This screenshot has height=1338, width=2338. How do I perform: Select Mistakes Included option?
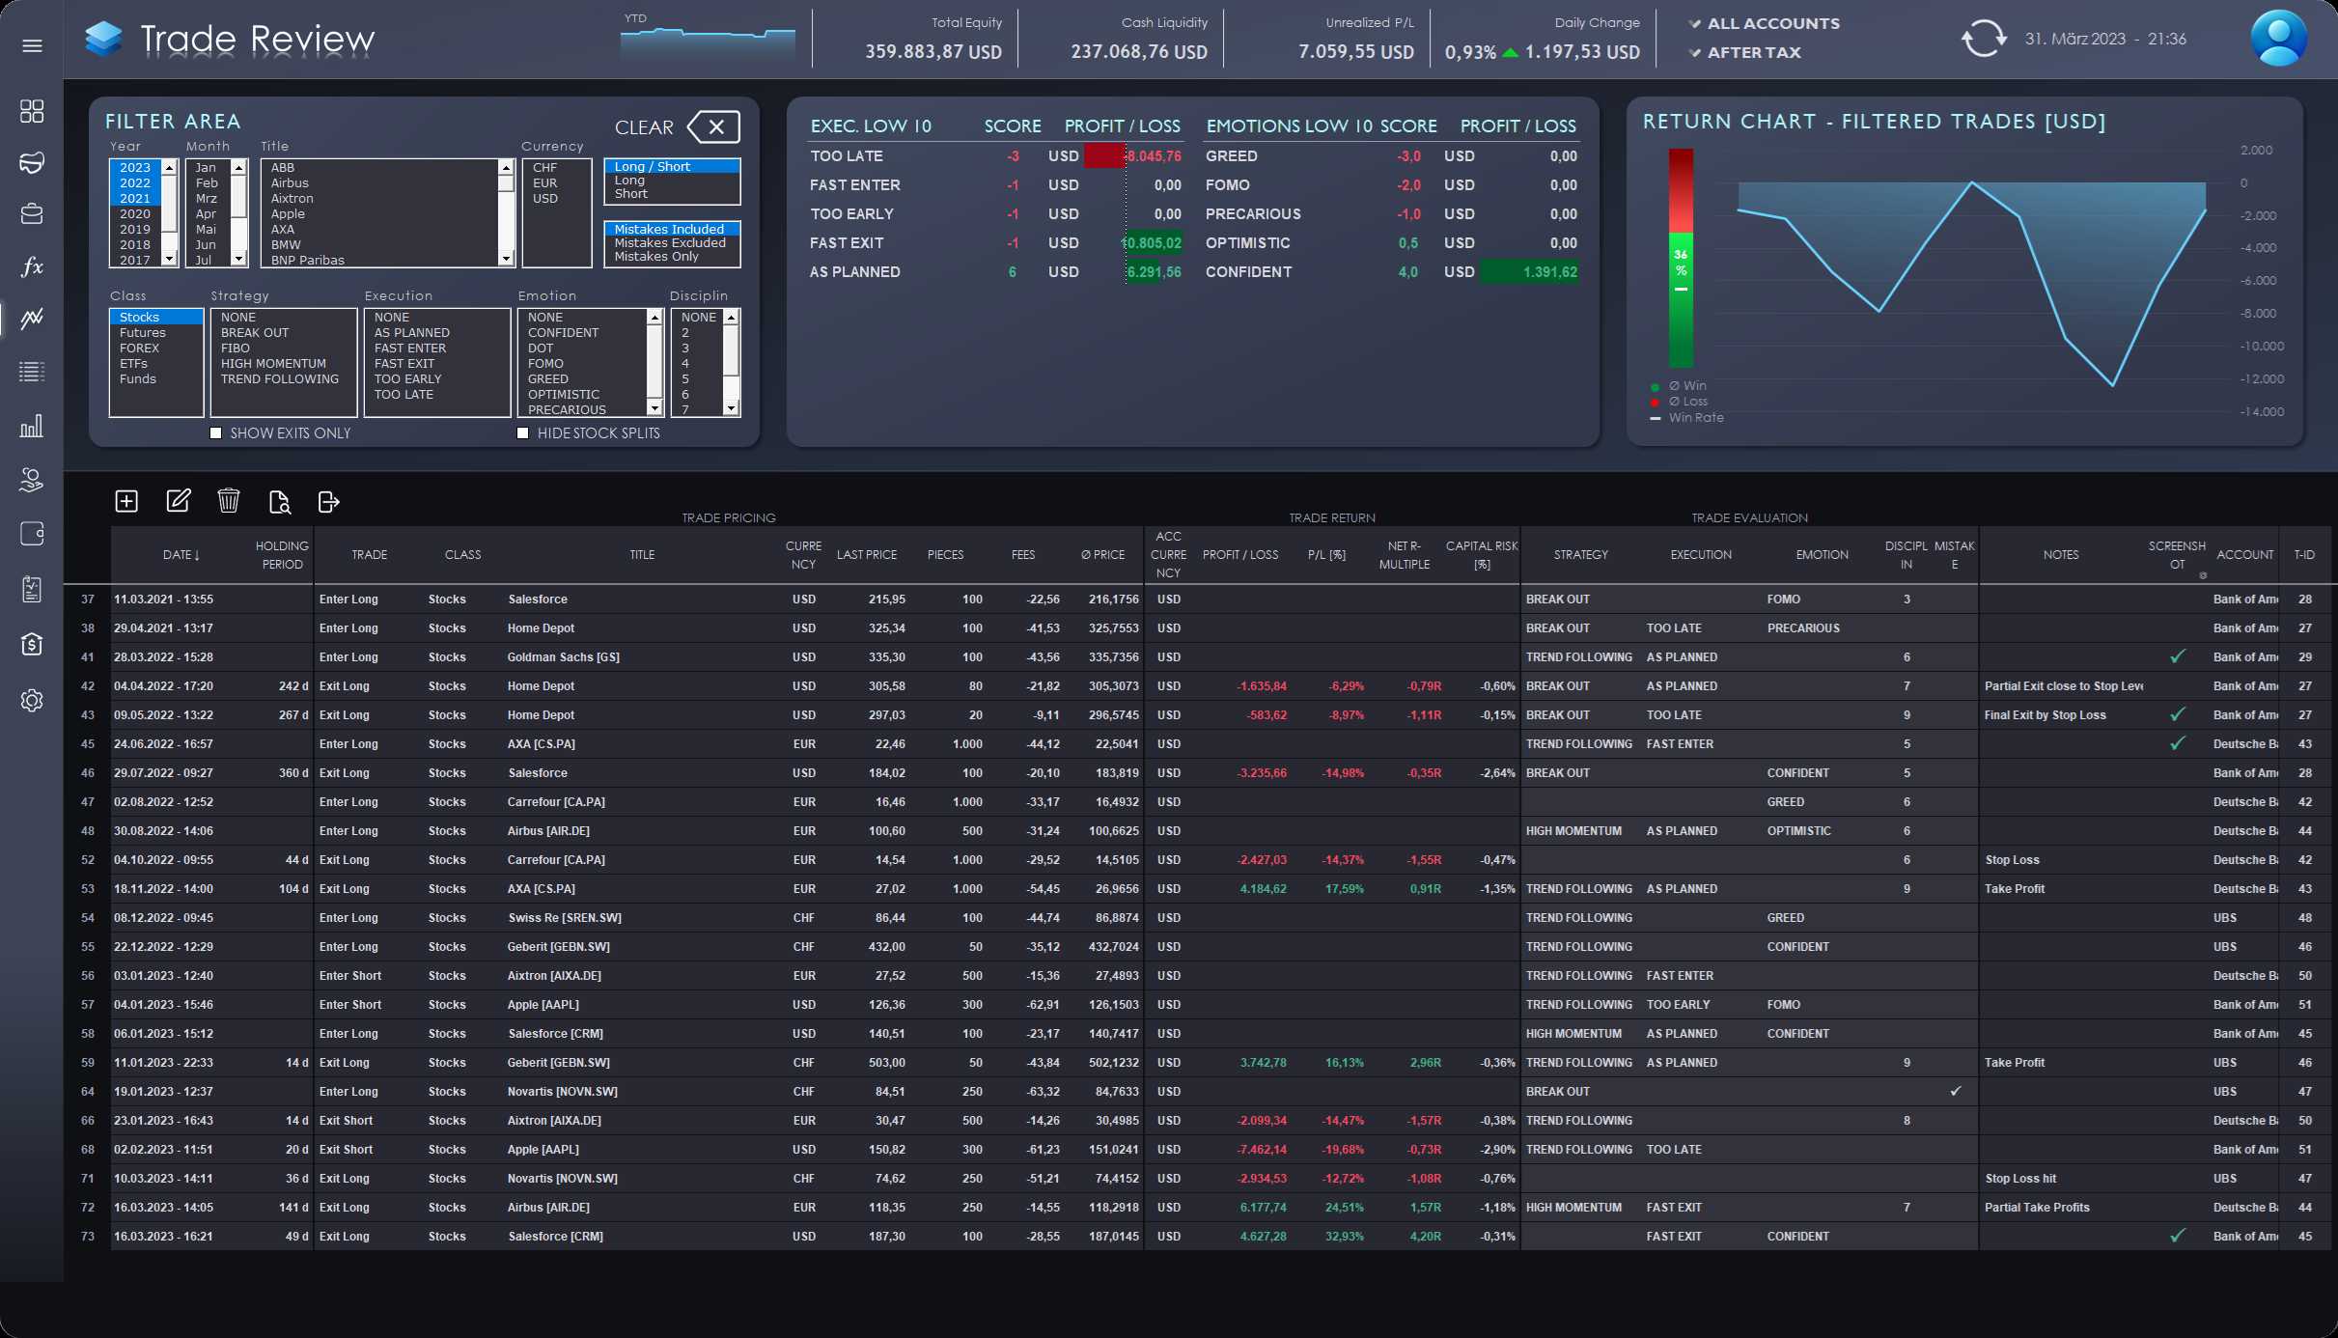(x=672, y=229)
